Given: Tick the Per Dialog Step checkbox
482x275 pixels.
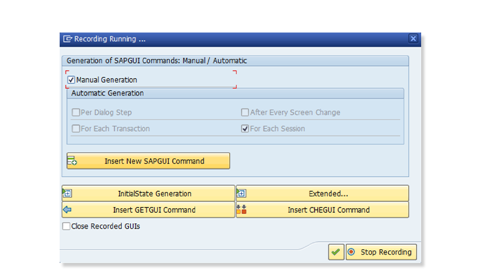Looking at the screenshot, I should coord(76,113).
